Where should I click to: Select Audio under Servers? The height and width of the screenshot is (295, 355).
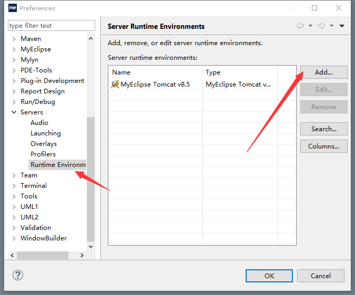(x=39, y=123)
